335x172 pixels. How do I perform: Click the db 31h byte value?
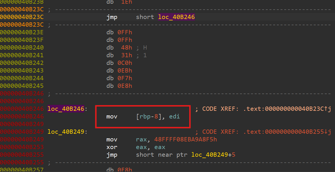coord(126,55)
